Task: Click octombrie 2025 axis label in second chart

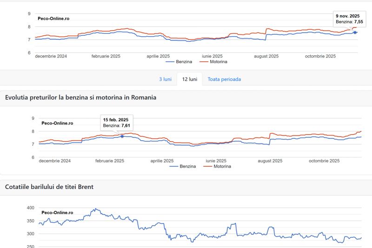Action: click(x=324, y=161)
